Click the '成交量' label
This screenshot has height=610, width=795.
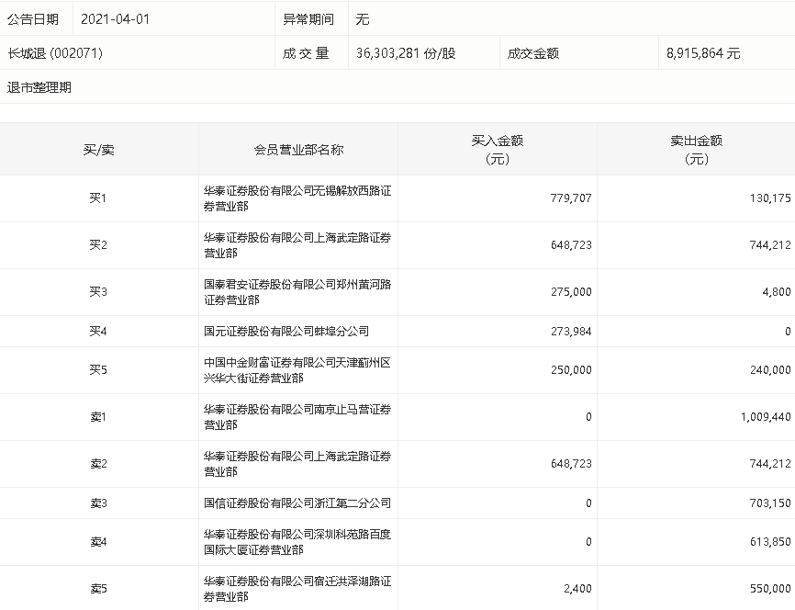click(x=306, y=52)
